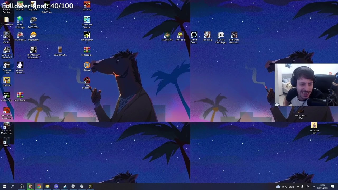Select the Prop and Seek desktop shortcut
Image resolution: width=338 pixels, height=190 pixels.
[7, 68]
